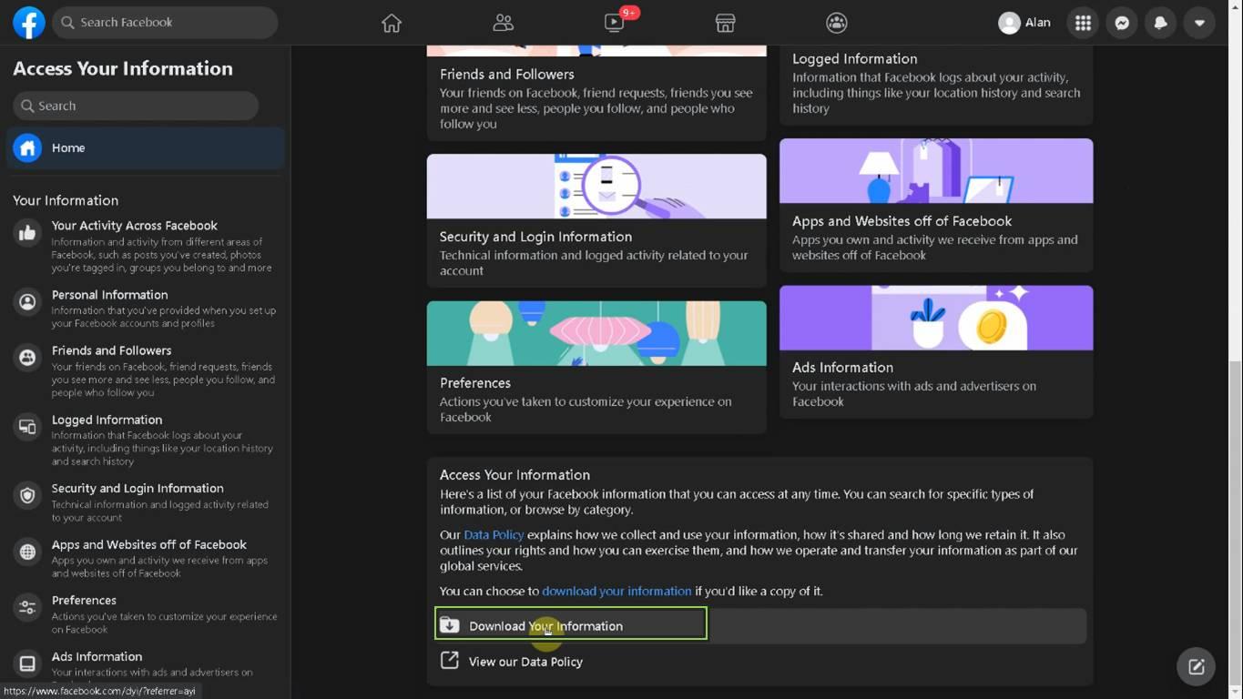Click the external link icon beside View our Data Policy
This screenshot has width=1243, height=699.
point(450,661)
